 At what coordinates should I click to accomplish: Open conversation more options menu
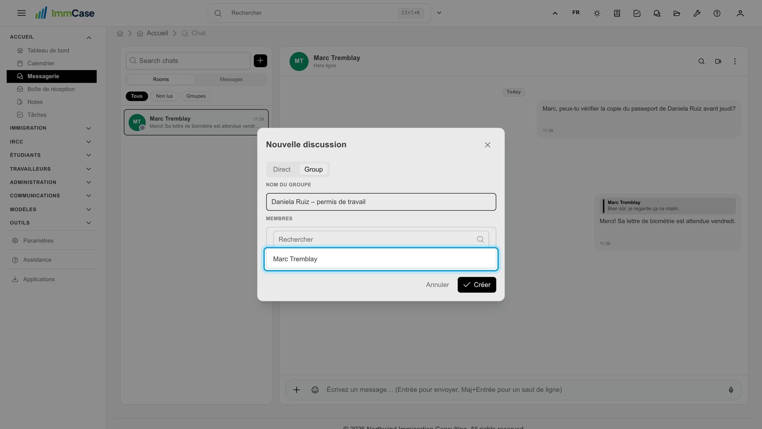tap(735, 61)
